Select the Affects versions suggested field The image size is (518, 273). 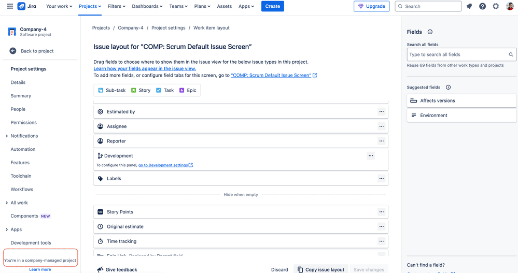pyautogui.click(x=461, y=100)
